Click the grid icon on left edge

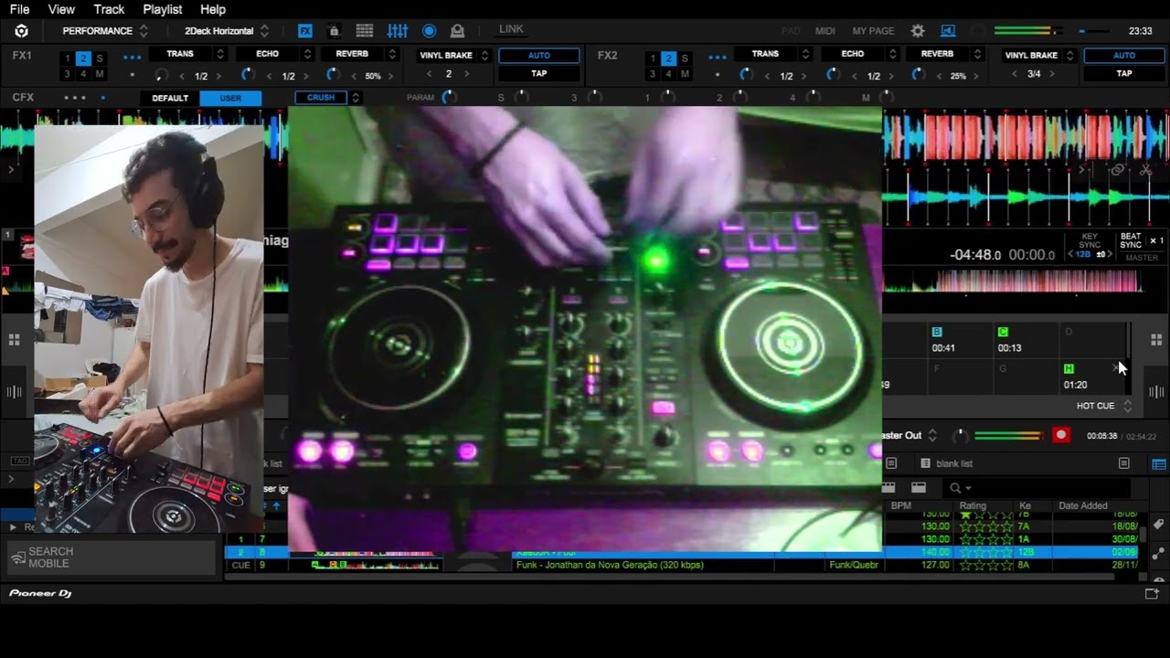click(x=14, y=340)
